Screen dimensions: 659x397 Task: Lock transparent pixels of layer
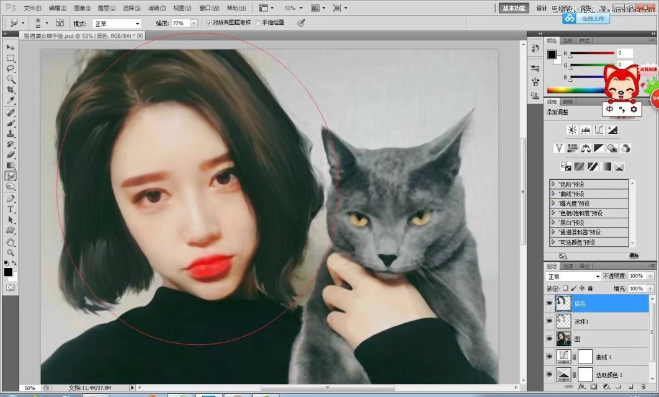point(566,288)
